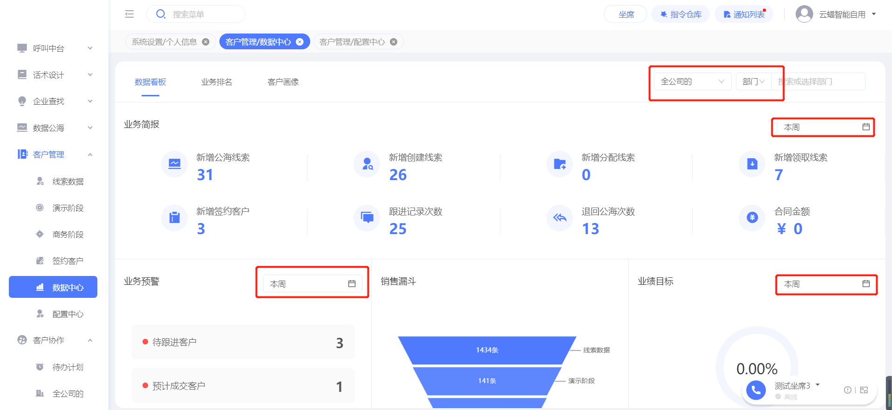
Task: Close the 客户管理/数据中心 tab
Action: click(300, 42)
